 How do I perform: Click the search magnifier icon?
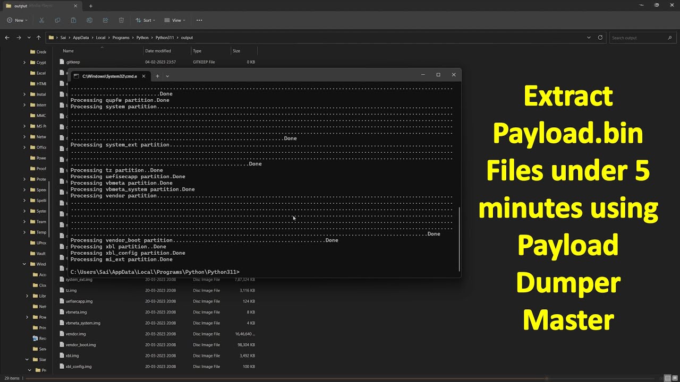[669, 38]
